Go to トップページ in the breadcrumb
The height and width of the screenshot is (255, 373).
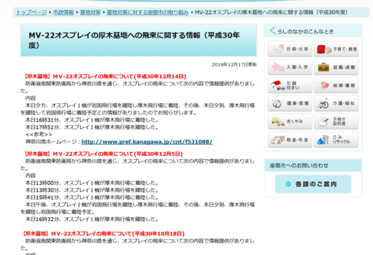pyautogui.click(x=31, y=12)
